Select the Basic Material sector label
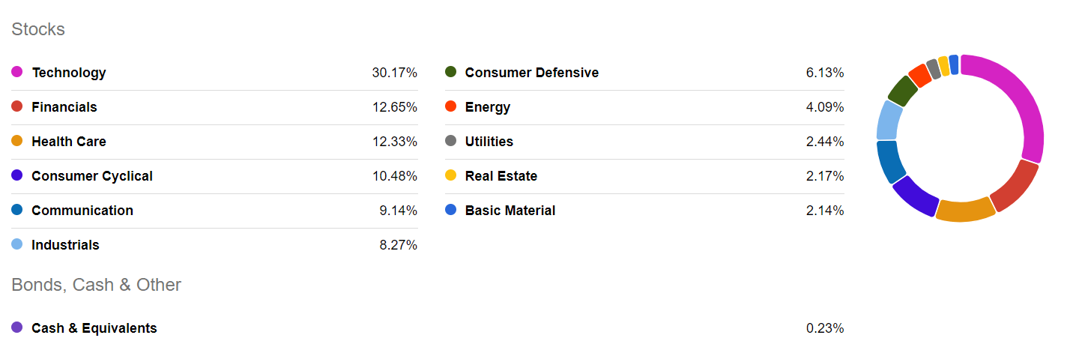Viewport: 1067px width, 338px height. tap(510, 211)
